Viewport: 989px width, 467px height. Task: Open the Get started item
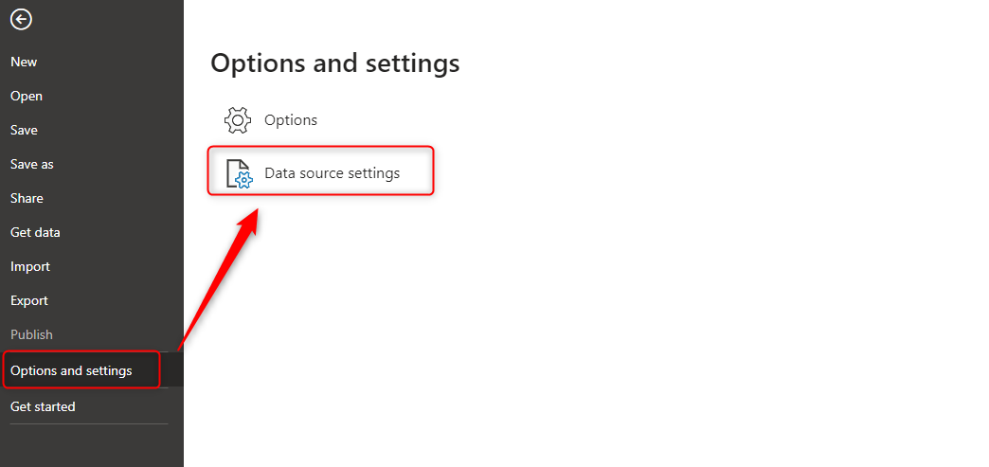(43, 406)
